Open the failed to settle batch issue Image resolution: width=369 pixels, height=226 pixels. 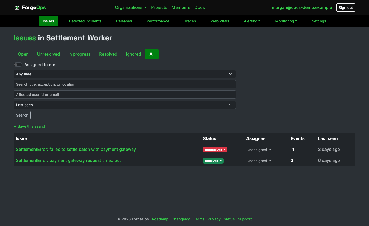(76, 149)
